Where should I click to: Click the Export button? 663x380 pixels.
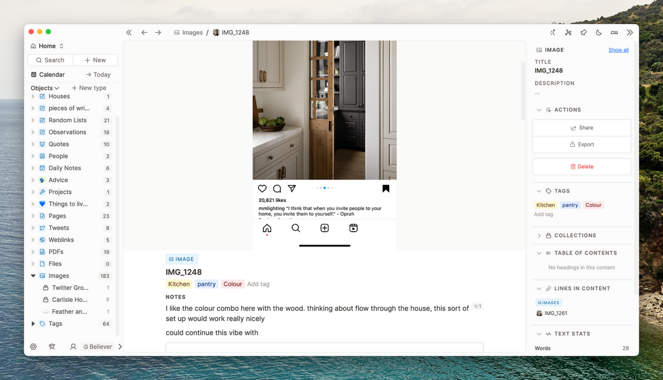coord(581,144)
